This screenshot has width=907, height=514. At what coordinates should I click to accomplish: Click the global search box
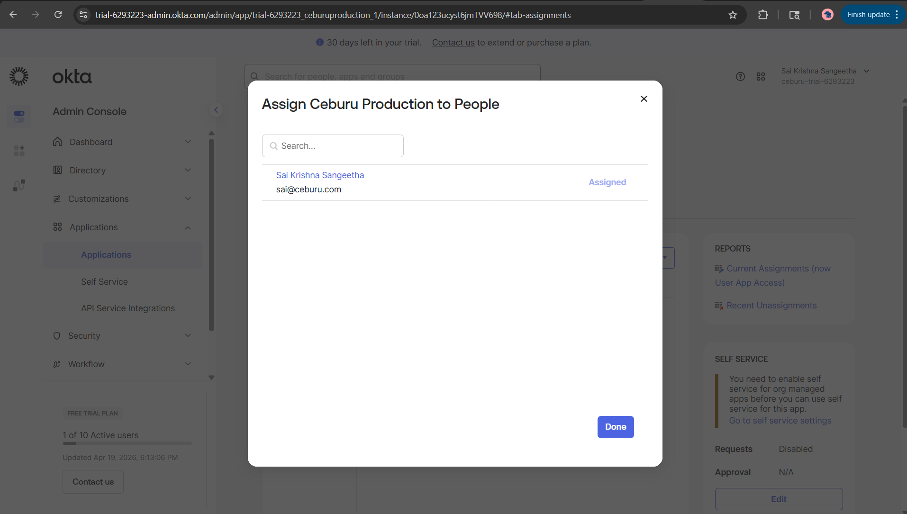pyautogui.click(x=392, y=76)
